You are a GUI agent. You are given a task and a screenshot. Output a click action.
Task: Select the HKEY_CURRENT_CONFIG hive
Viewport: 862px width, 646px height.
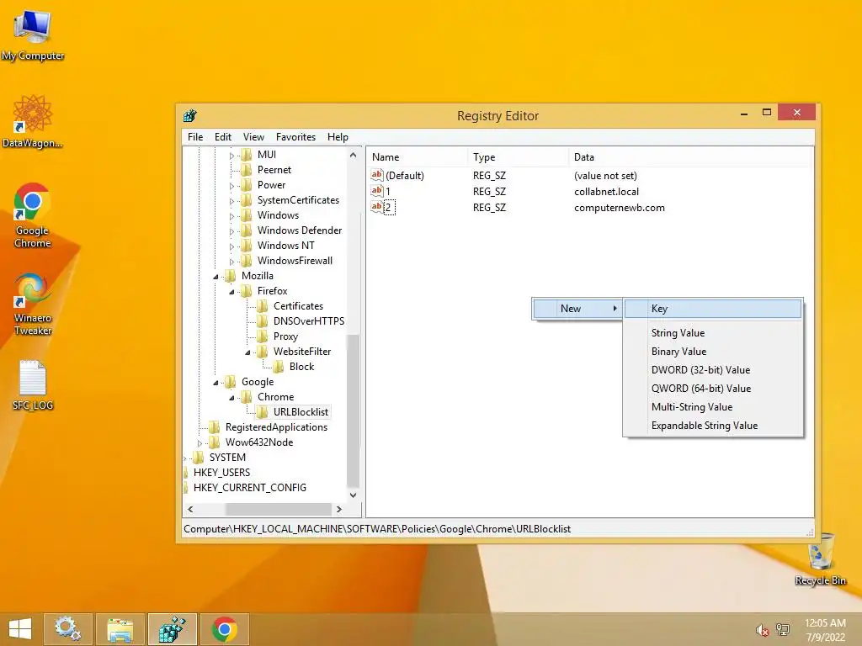249,488
